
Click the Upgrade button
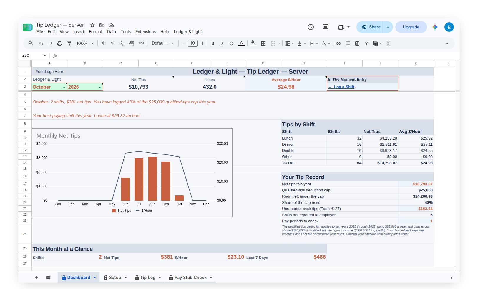[411, 27]
